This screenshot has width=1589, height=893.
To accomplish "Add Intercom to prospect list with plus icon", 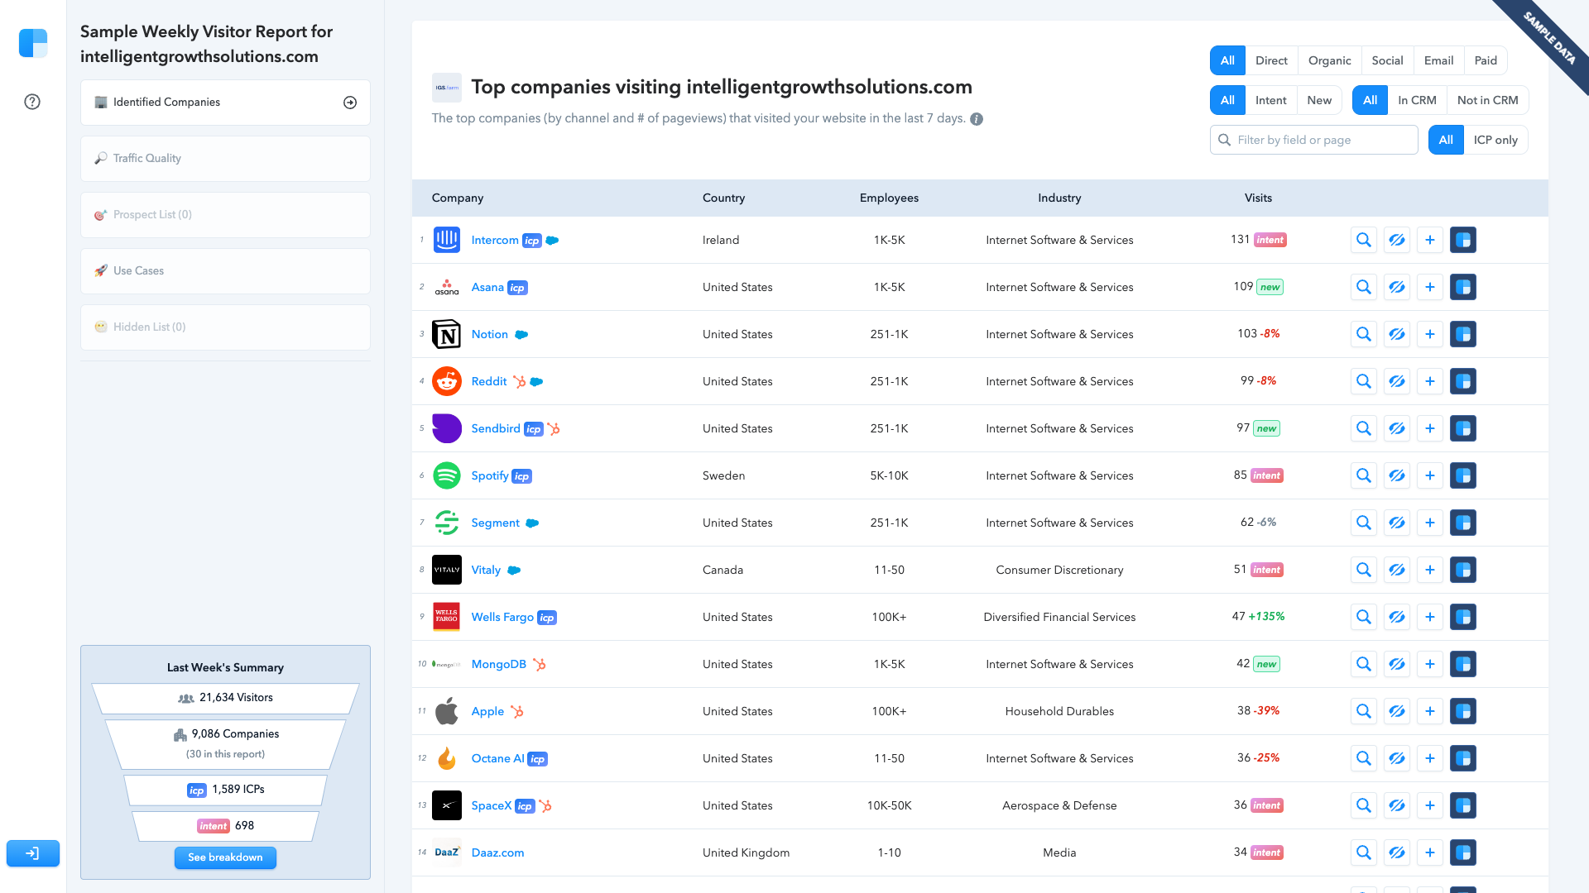I will click(1430, 240).
